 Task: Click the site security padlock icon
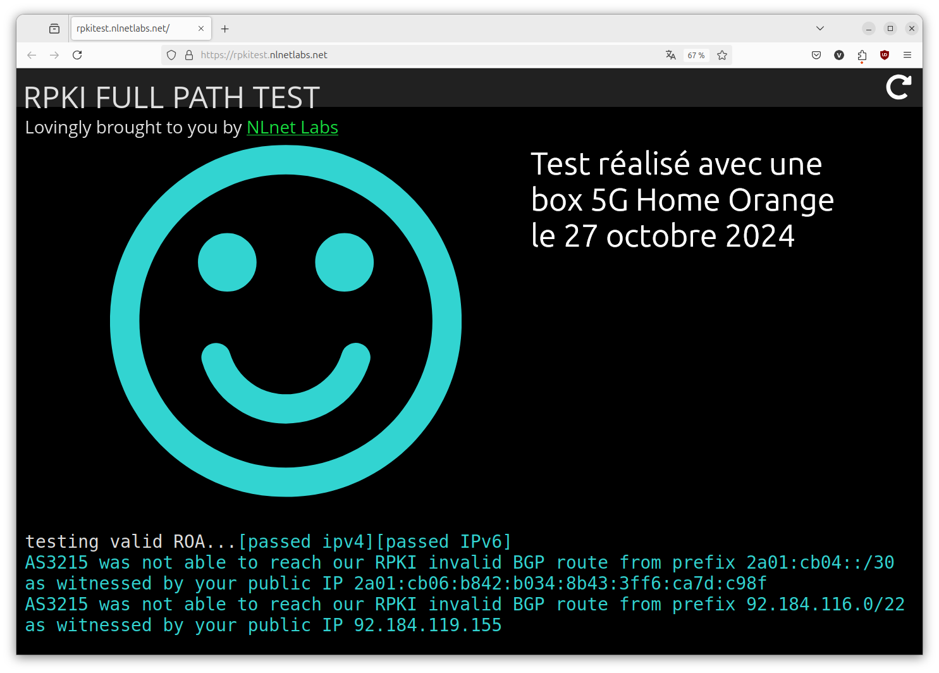click(188, 55)
